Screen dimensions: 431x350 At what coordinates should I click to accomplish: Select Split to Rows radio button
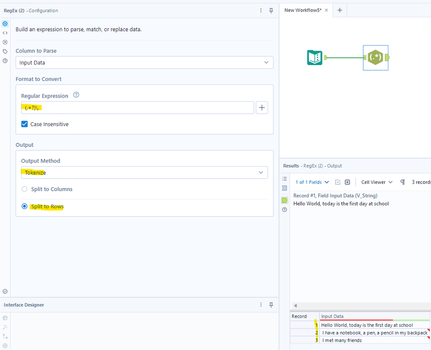25,206
